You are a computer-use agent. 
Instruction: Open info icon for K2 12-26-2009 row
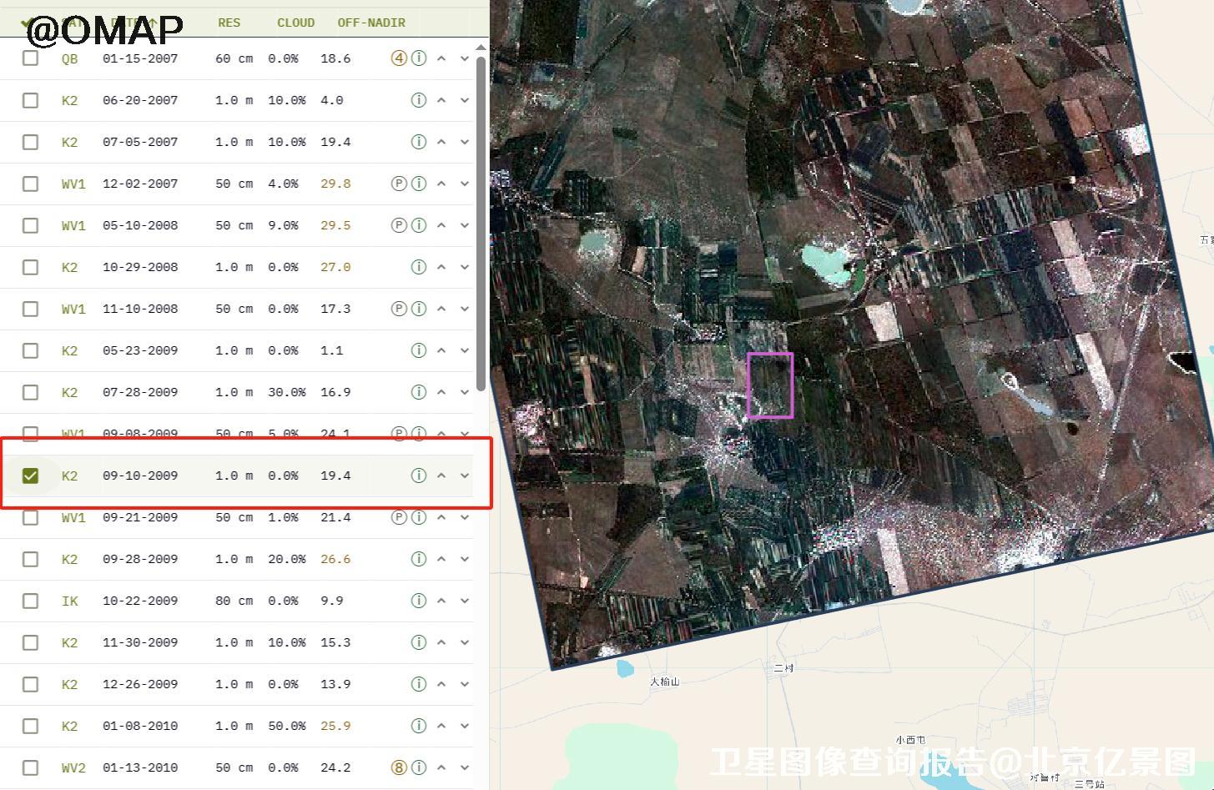click(x=419, y=684)
